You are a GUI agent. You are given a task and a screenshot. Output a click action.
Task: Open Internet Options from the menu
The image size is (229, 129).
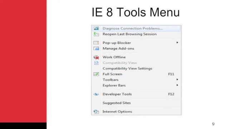(136, 111)
